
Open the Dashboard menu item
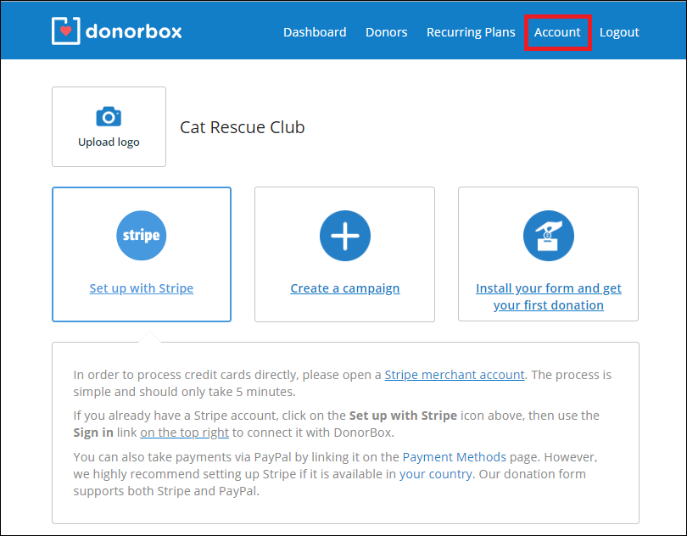315,32
